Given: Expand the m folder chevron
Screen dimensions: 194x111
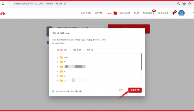Looking at the screenshot, I should coord(57,71).
